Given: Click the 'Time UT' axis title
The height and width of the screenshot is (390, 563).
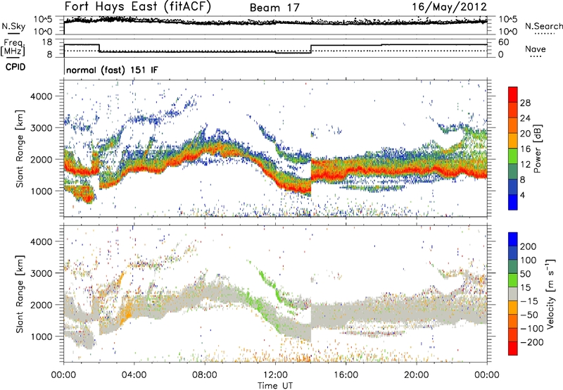Looking at the screenshot, I should click(x=275, y=386).
